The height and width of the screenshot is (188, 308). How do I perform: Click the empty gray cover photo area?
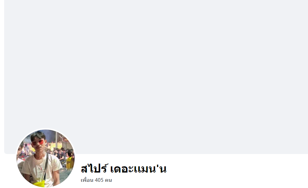tap(156, 65)
